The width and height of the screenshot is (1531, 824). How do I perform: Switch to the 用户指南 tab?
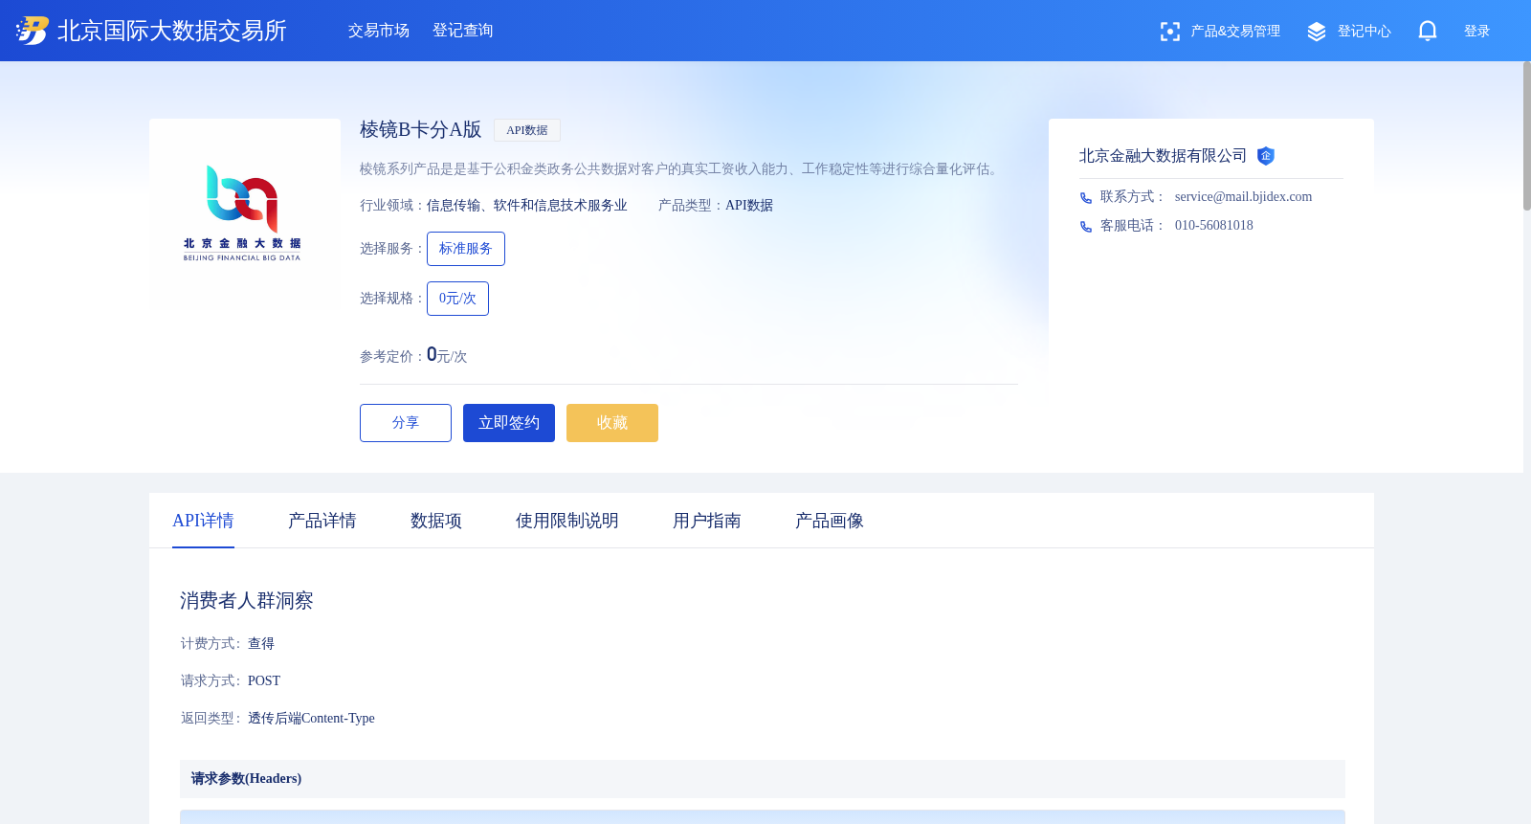(707, 521)
